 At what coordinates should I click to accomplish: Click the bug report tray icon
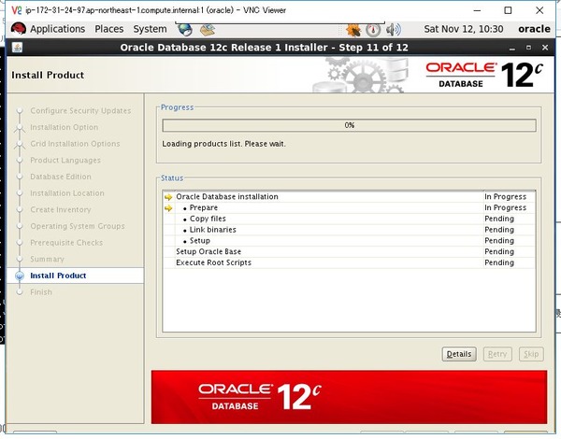[353, 29]
